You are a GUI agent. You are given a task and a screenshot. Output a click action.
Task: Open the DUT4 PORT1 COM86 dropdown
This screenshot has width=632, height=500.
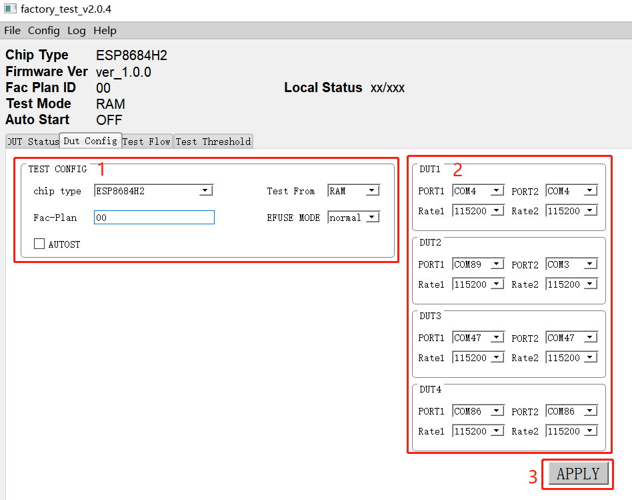pyautogui.click(x=496, y=411)
